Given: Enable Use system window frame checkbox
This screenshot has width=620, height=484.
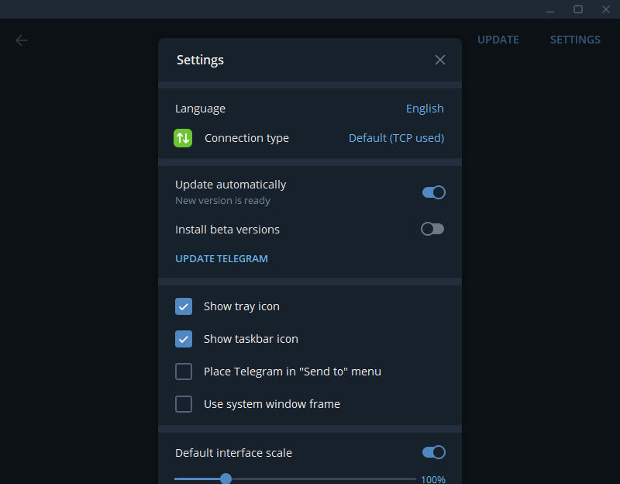Looking at the screenshot, I should [184, 404].
